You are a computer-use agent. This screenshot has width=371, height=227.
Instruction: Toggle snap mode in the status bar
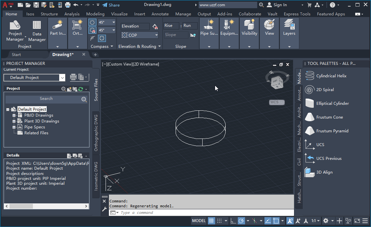[x=220, y=220]
